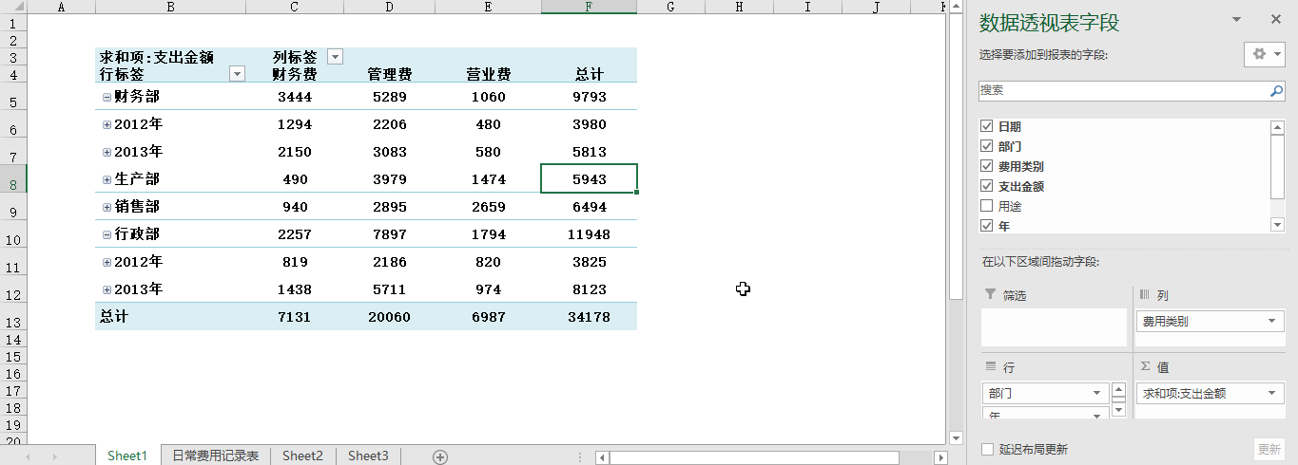Click the search magnifier icon in field list
This screenshot has height=465, width=1298.
[x=1276, y=91]
